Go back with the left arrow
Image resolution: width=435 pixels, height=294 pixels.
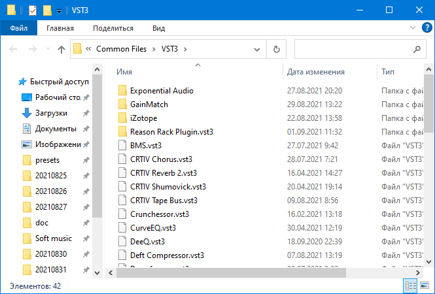[x=13, y=49]
